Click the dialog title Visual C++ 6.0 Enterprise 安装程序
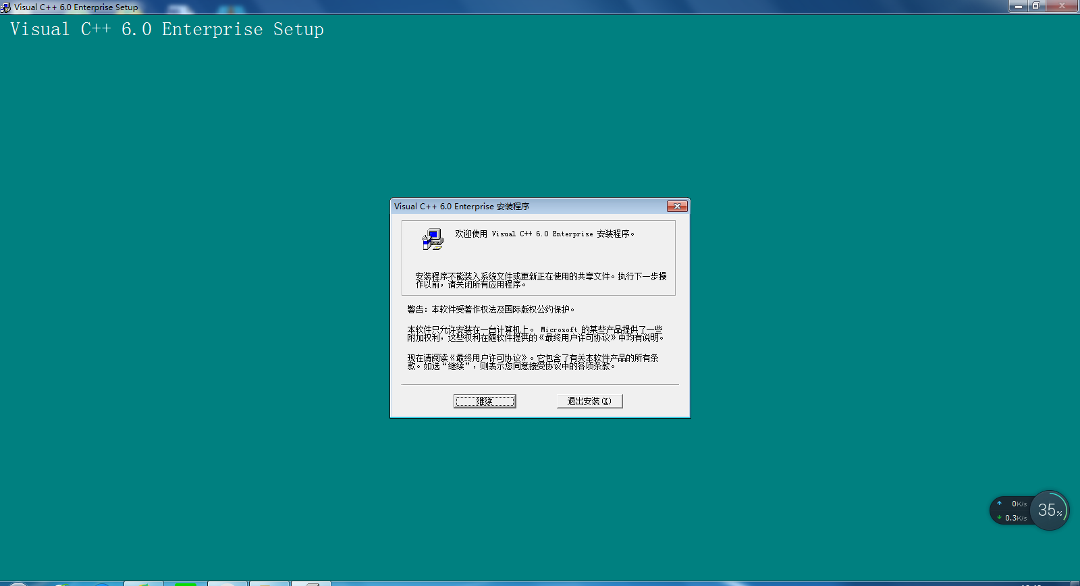This screenshot has width=1080, height=586. tap(462, 207)
